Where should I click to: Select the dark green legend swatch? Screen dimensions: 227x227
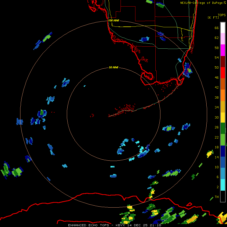point(223,128)
